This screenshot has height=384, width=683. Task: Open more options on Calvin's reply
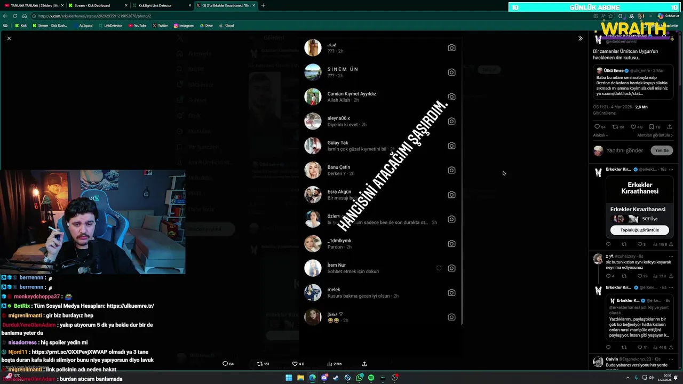[671, 359]
